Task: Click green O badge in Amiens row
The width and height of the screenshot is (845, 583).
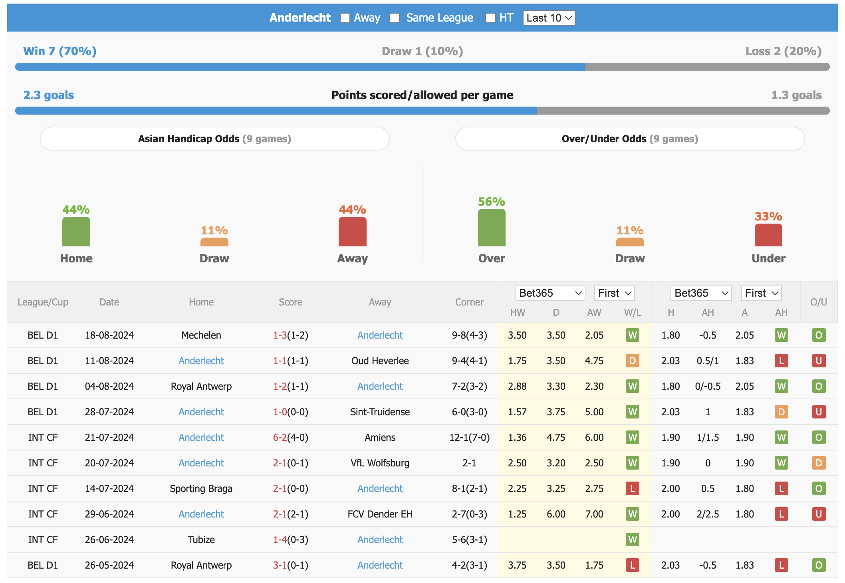Action: (819, 437)
